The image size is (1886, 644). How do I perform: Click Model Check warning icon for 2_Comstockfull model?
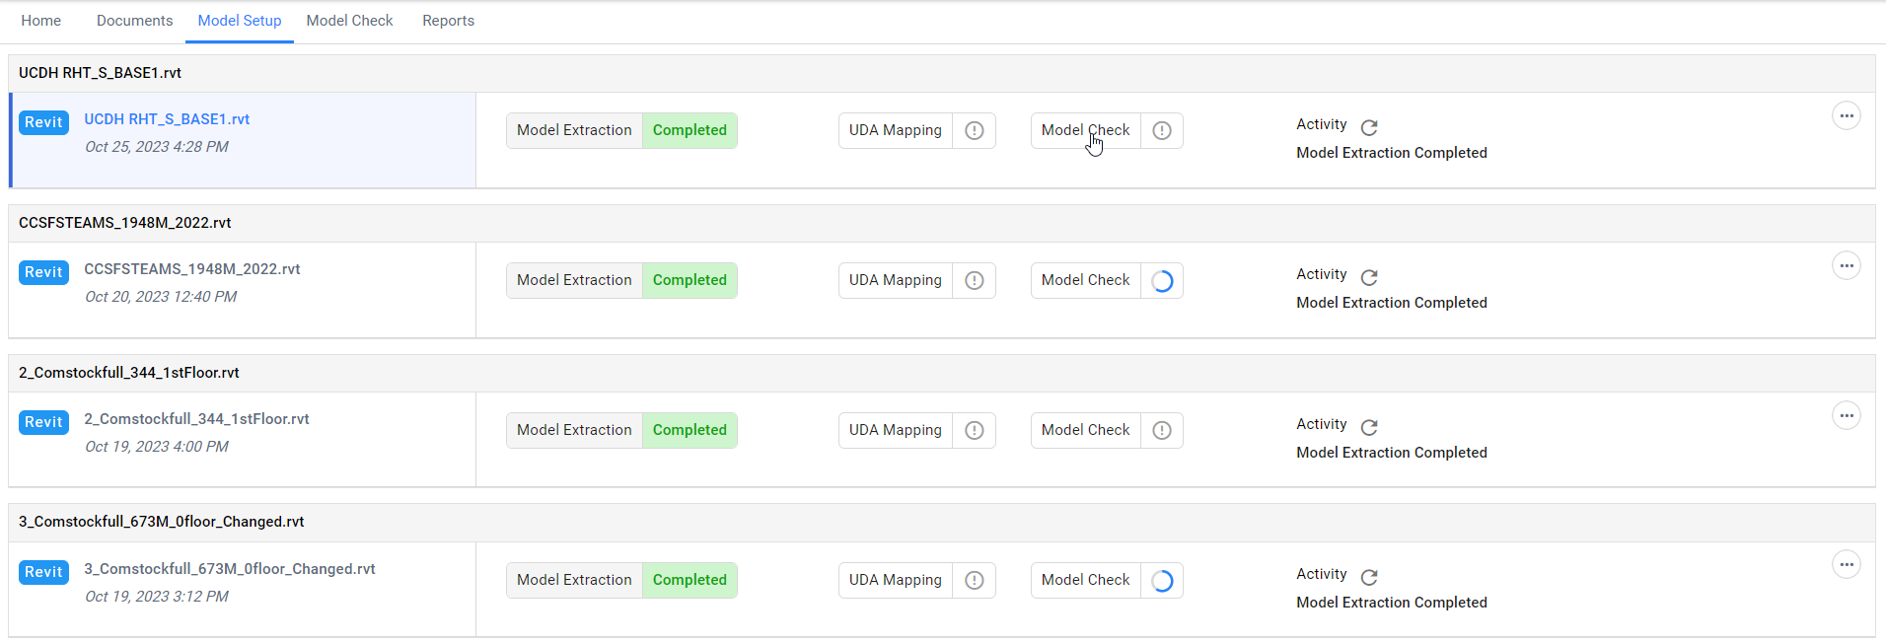[x=1162, y=430]
